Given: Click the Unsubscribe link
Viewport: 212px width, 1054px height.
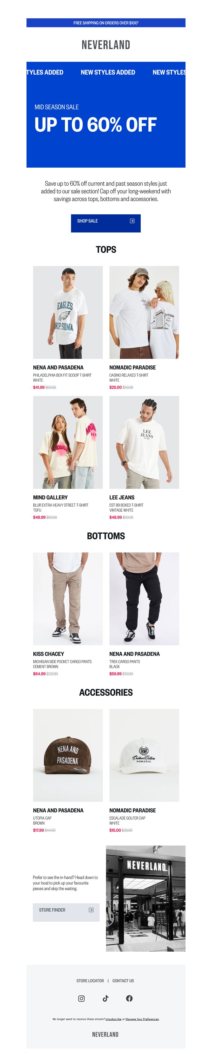Looking at the screenshot, I should pos(113,1019).
